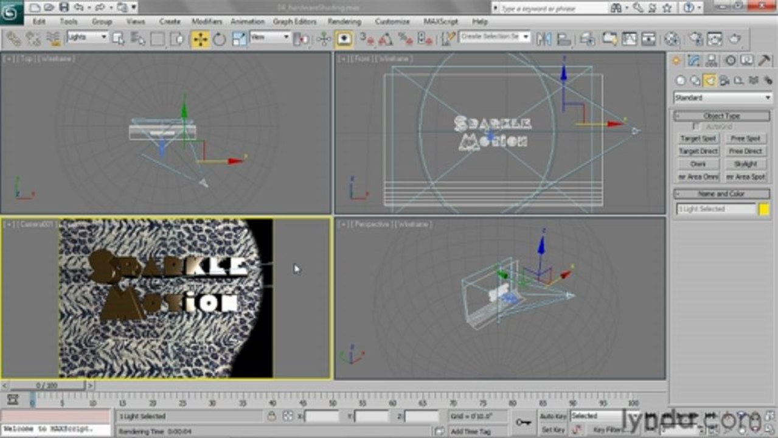Viewport: 778px width, 438px height.
Task: Click the Align tool icon
Action: coord(564,38)
